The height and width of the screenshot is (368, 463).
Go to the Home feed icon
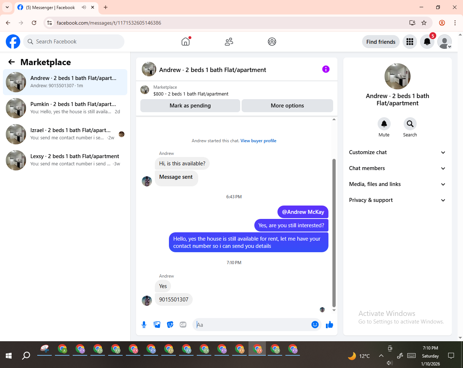point(186,42)
